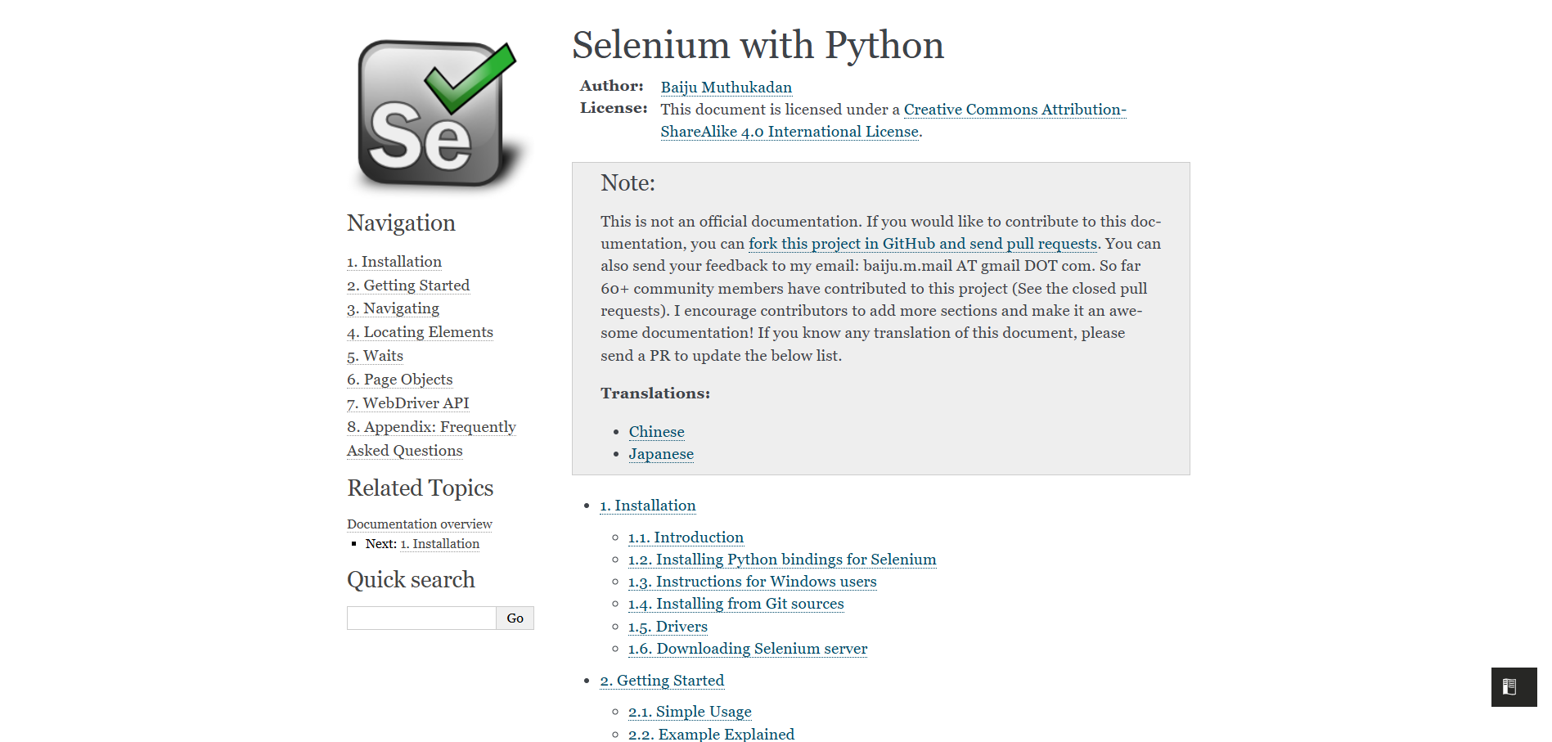Open Baiju Muthukadan author link
This screenshot has height=742, width=1552.
click(x=726, y=88)
